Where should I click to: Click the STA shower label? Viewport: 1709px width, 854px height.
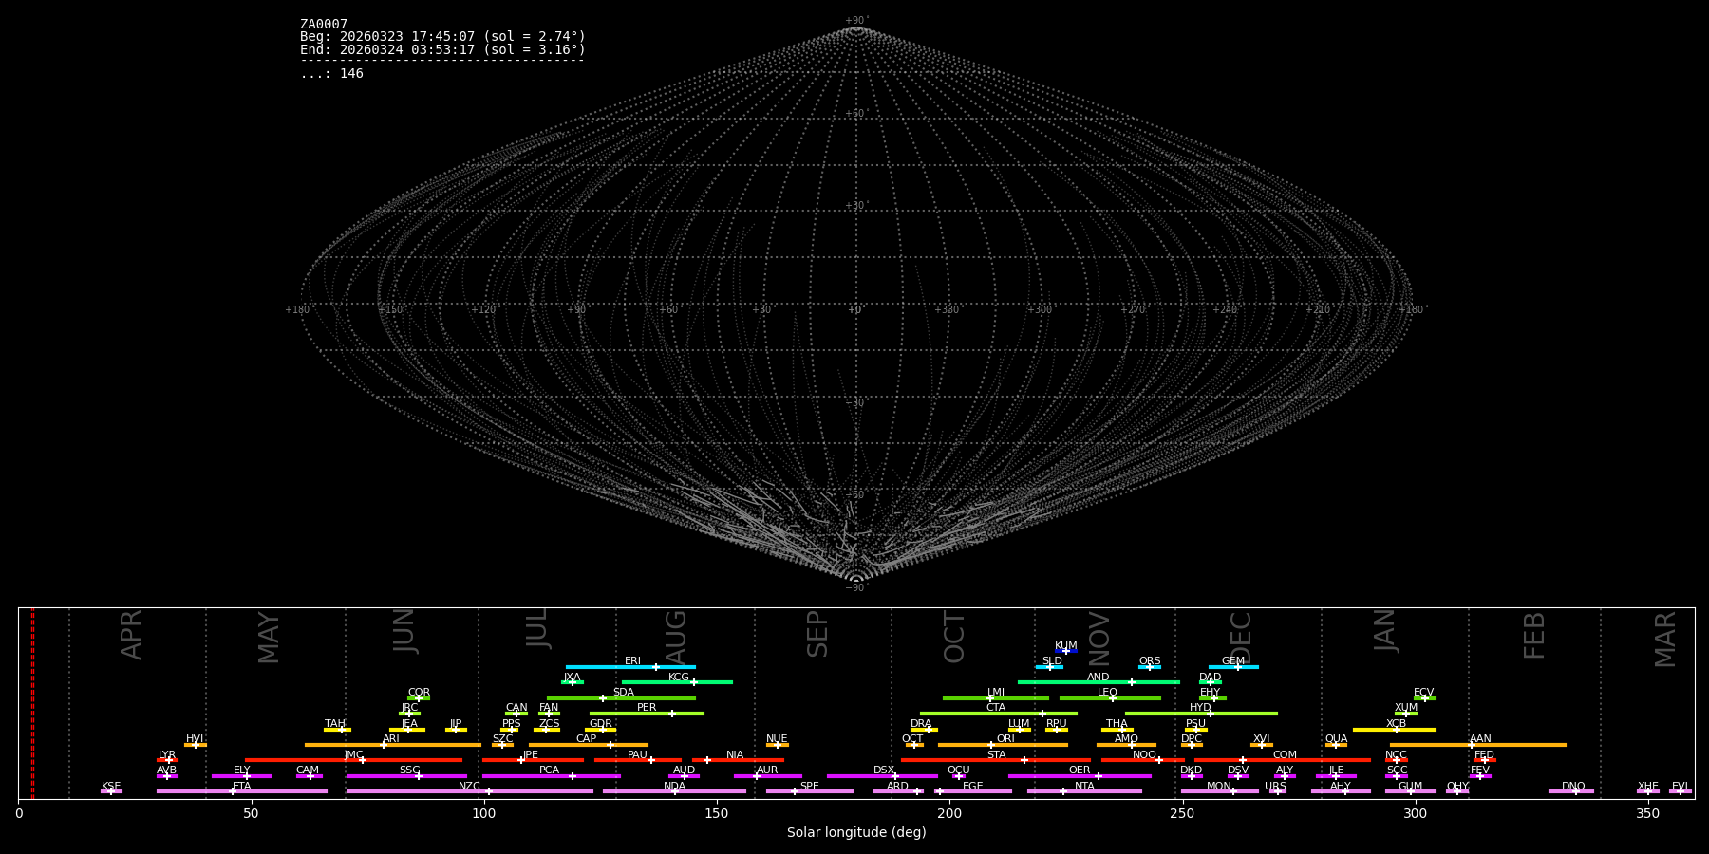coord(997,755)
